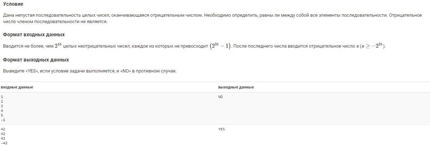Click the s ≥ −2^31 formula
The height and width of the screenshot is (146, 430).
[371, 46]
